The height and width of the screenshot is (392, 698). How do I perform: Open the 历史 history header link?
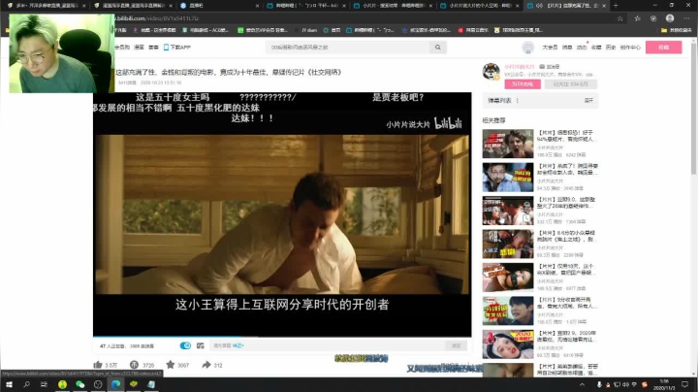611,48
